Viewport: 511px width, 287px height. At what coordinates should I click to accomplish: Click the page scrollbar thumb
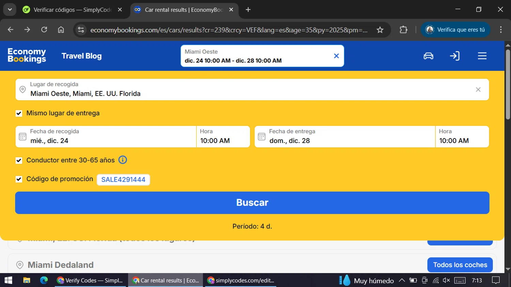coord(508,84)
